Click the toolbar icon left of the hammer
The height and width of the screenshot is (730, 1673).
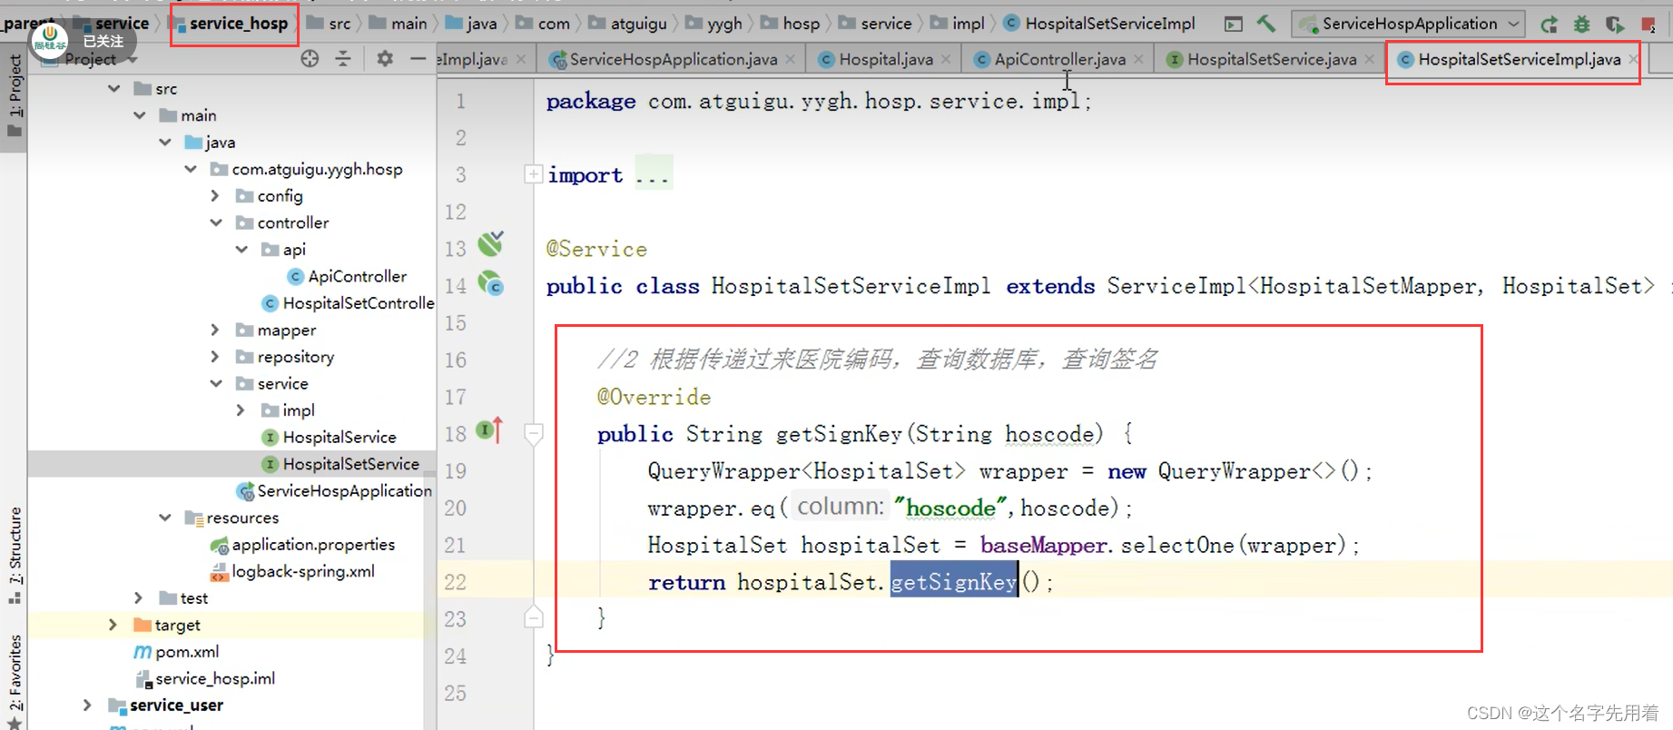[x=1233, y=24]
